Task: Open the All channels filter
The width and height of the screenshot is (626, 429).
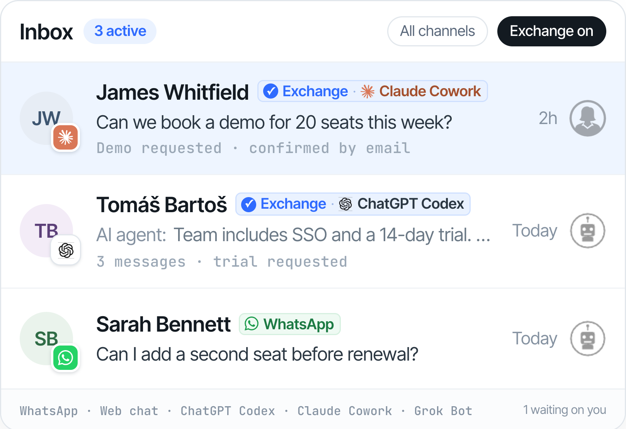Action: click(x=437, y=31)
